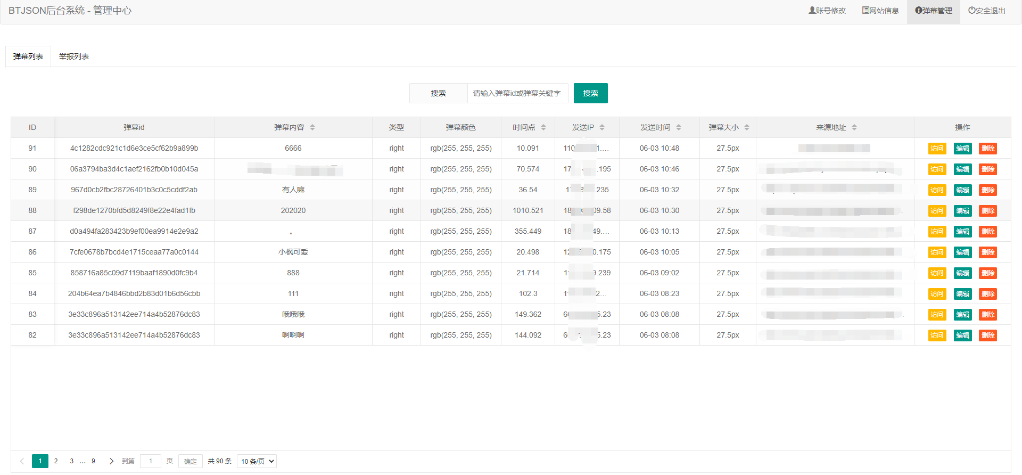
Task: Click the page jump number field
Action: pyautogui.click(x=151, y=461)
